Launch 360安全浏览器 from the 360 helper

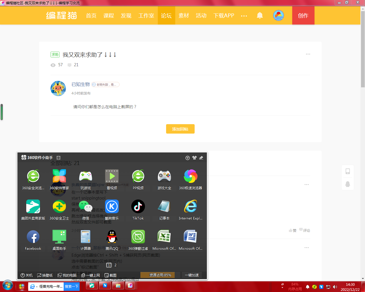point(33,179)
